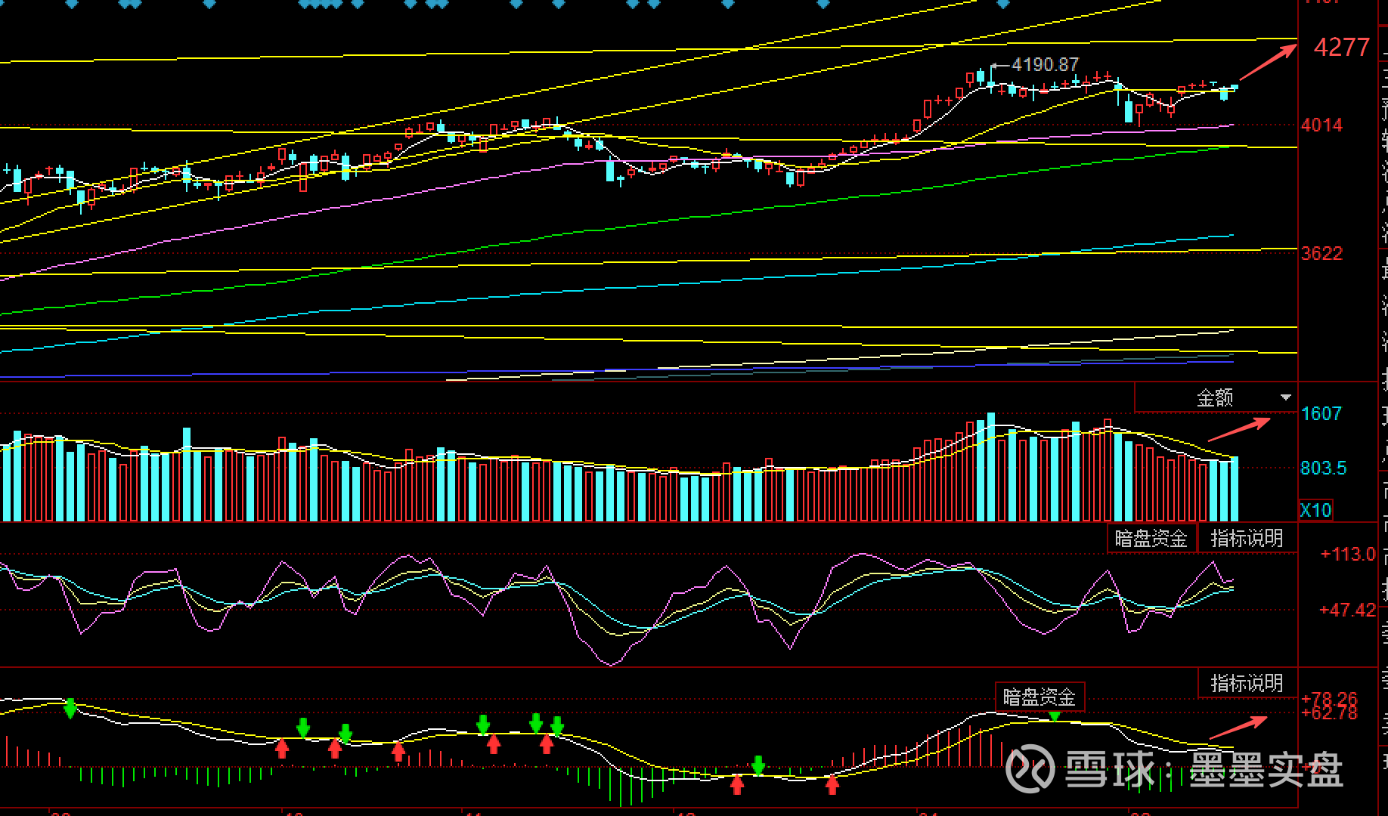Click the X10 volume scale label
1388x816 pixels.
click(x=1315, y=510)
